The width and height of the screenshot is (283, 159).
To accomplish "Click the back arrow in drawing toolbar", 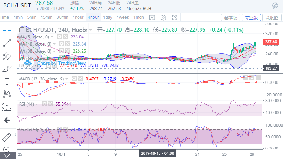I will click(7, 120).
